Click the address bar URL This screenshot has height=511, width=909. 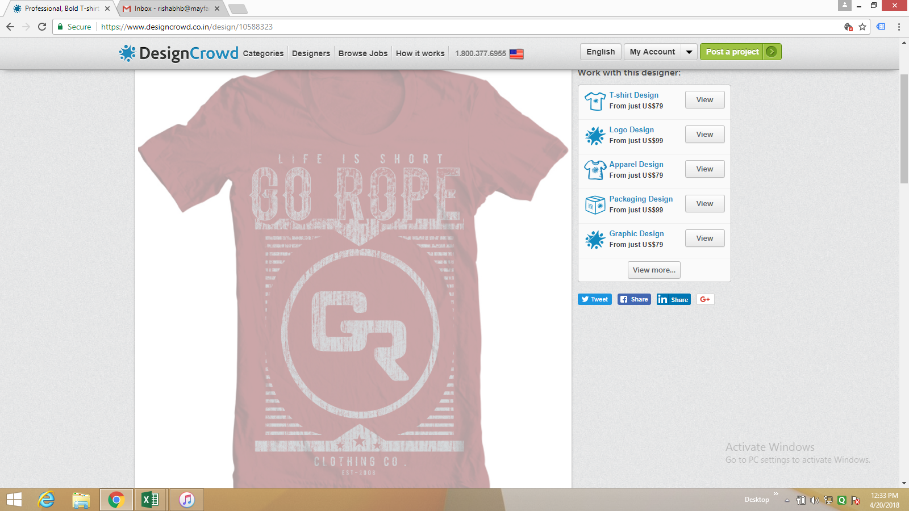pos(187,27)
